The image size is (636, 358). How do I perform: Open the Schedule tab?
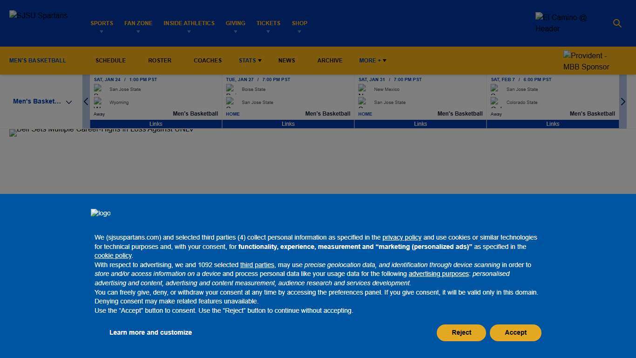tap(110, 61)
